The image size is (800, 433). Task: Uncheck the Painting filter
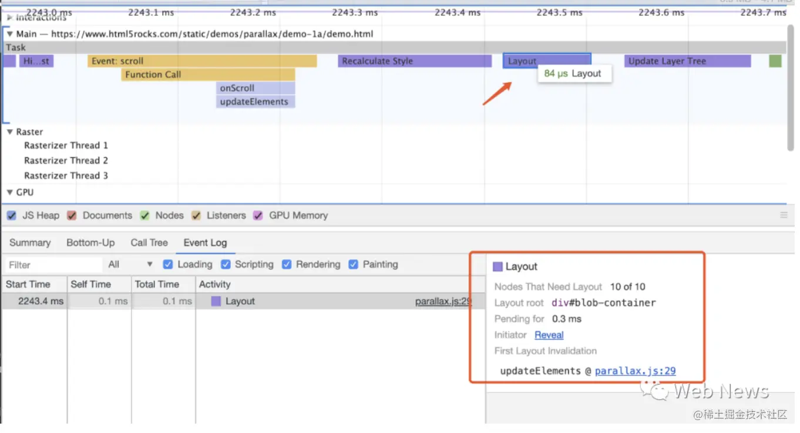(x=353, y=265)
